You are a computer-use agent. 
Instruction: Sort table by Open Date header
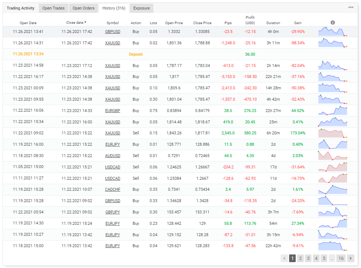(x=28, y=23)
